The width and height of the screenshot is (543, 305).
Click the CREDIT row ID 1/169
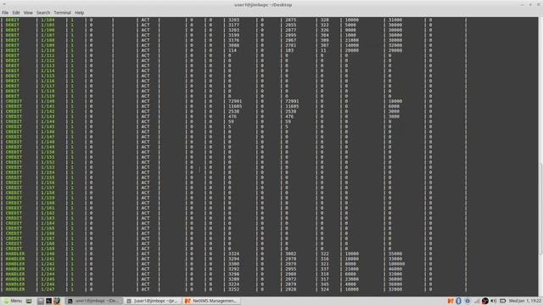click(48, 248)
